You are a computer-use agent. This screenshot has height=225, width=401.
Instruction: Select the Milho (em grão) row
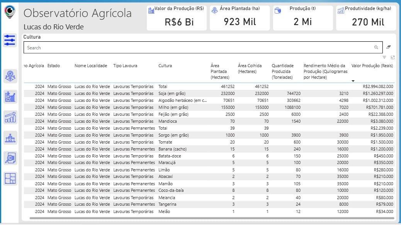click(x=173, y=107)
